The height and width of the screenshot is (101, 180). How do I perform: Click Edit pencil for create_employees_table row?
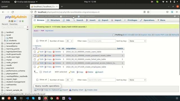coord(38,67)
